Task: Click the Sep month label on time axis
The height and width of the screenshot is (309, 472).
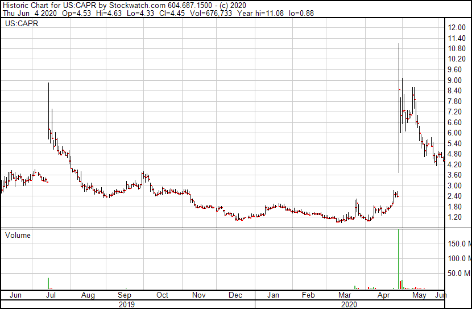Action: click(125, 295)
